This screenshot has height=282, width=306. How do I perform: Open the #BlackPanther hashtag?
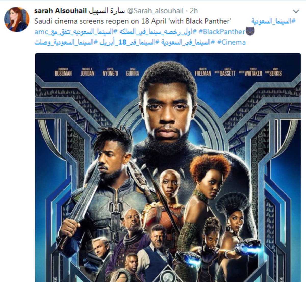coord(222,32)
